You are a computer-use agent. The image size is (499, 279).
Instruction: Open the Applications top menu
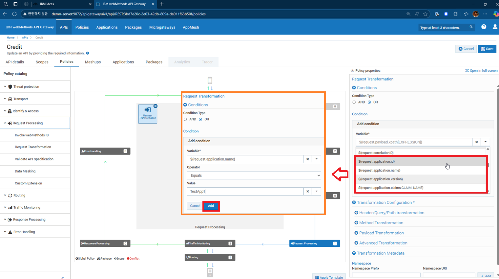[107, 27]
